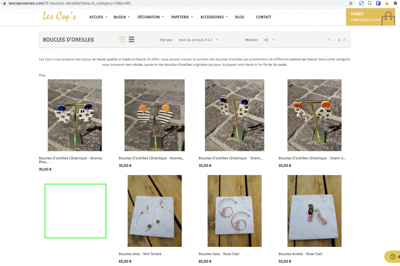Viewport: 400px width, 266px height.
Task: Bookmark this page with the star icon
Action: [x=350, y=3]
